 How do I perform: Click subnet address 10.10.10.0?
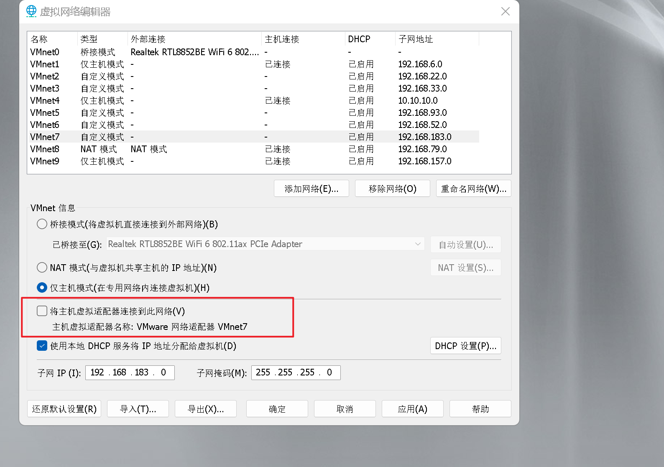[418, 100]
